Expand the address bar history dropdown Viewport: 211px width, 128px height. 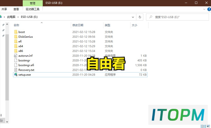pos(133,17)
